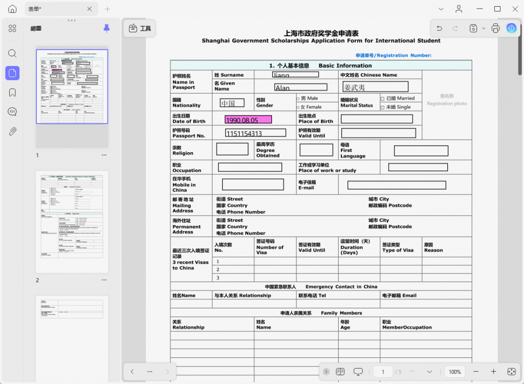Check the Female gender checkbox
The height and width of the screenshot is (384, 524).
coord(298,107)
